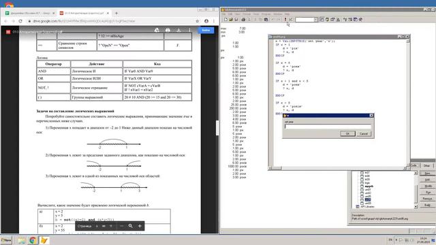This screenshot has width=436, height=245.
Task: Click OK in the input dialog
Action: coord(347,133)
